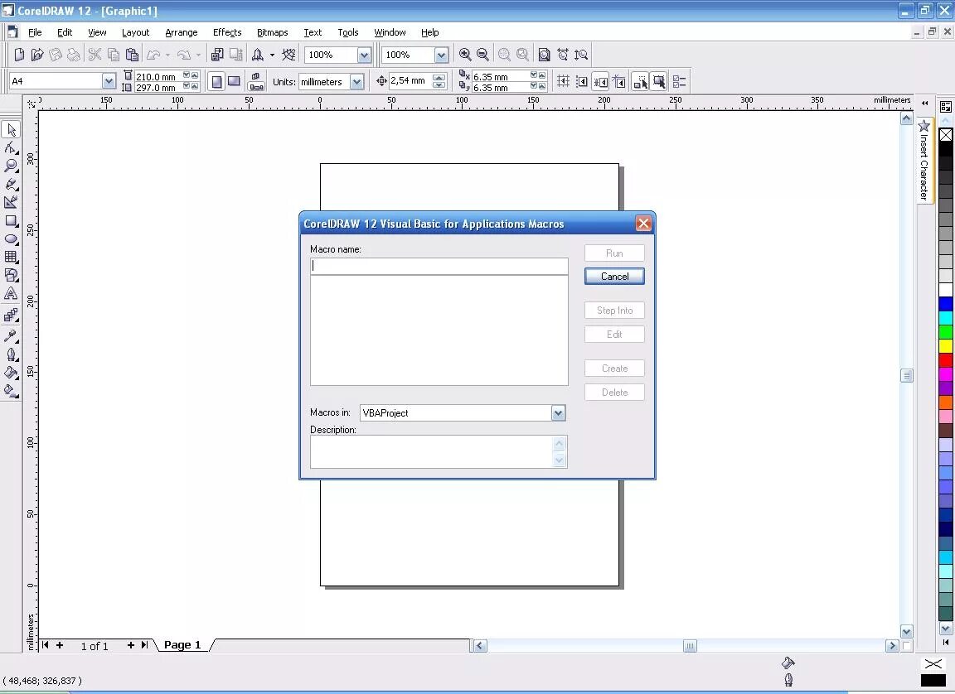Open the Layout menu
Image resolution: width=955 pixels, height=694 pixels.
coord(135,32)
